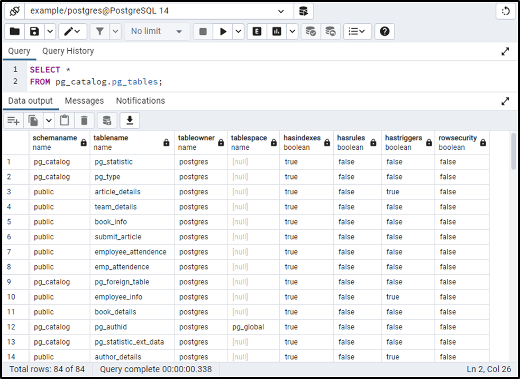Paste rows from clipboard
The height and width of the screenshot is (379, 520).
[x=64, y=120]
